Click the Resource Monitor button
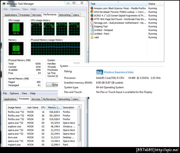The height and width of the screenshot is (153, 180). [x=52, y=85]
